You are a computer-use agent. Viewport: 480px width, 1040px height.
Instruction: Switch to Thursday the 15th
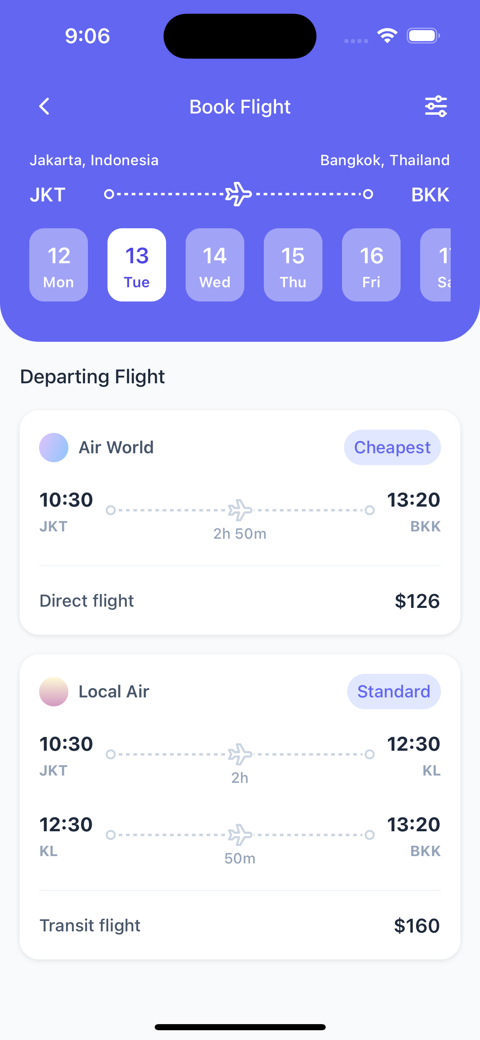click(x=293, y=265)
